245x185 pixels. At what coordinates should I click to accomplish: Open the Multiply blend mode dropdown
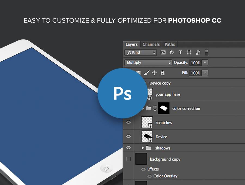(x=148, y=63)
